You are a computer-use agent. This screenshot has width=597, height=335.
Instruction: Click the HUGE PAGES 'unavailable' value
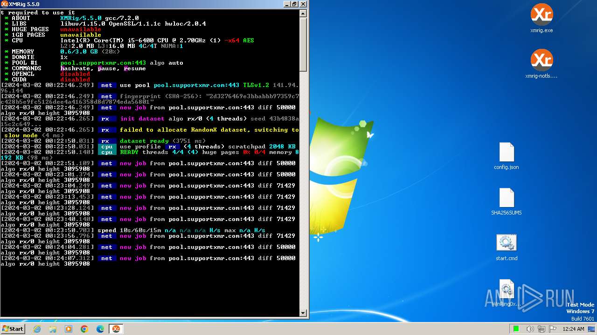click(81, 29)
